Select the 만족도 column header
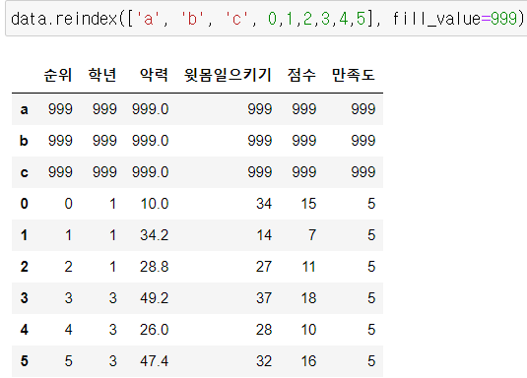Screen dimensions: 527x378 (354, 75)
